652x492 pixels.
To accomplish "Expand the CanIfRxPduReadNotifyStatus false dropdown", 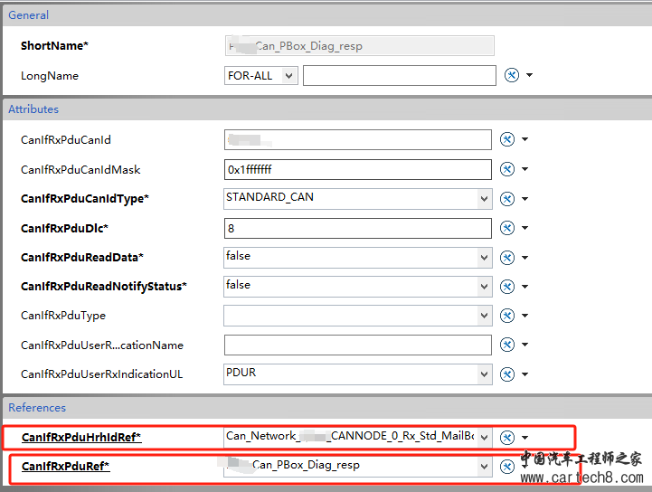I will (485, 287).
